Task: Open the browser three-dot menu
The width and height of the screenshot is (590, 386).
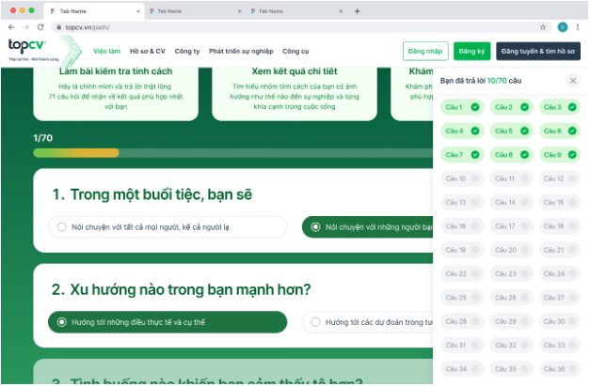Action: (578, 27)
